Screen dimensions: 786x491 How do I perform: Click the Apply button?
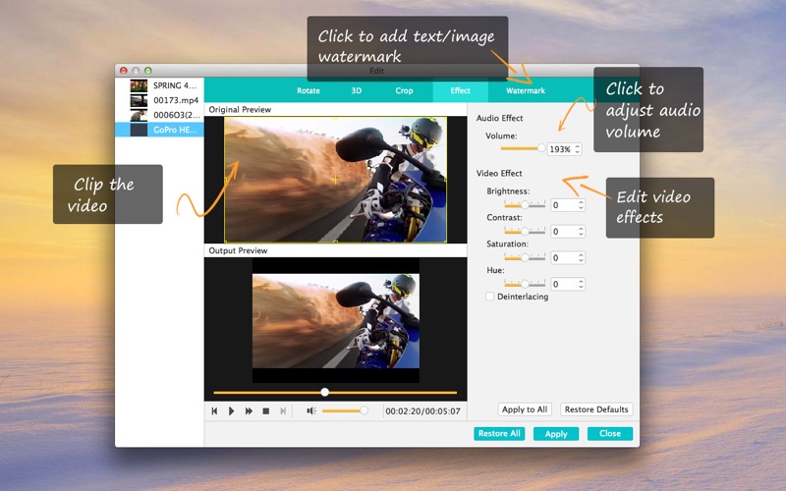tap(556, 433)
